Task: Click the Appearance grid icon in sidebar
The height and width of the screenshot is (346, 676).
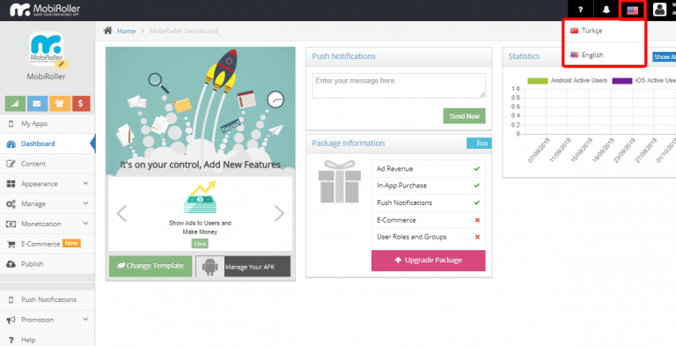Action: [11, 184]
